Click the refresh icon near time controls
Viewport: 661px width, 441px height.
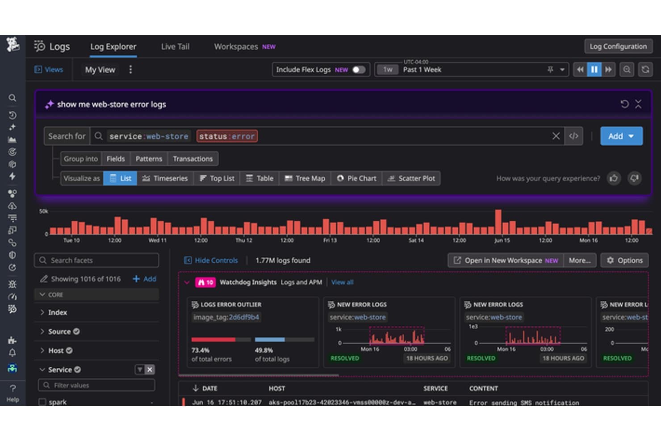(645, 70)
